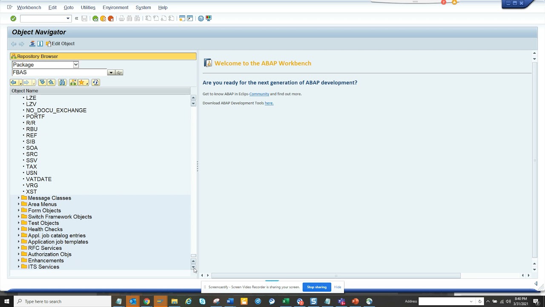The height and width of the screenshot is (307, 545).
Task: Select the VATDATE tree entry
Action: (39, 179)
